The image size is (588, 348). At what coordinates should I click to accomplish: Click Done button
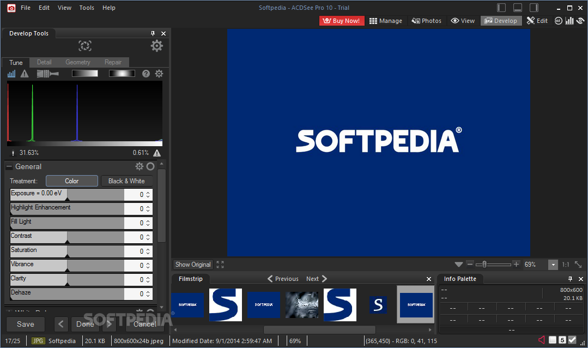point(85,324)
